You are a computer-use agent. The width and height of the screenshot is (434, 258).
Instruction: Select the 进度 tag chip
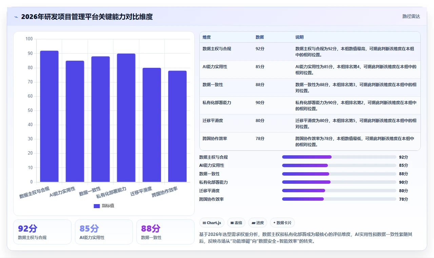click(258, 223)
